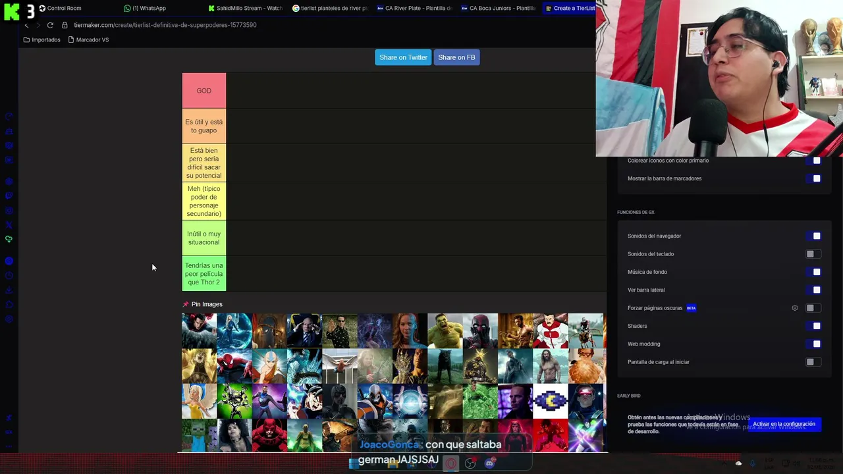Click the yellow 'Está bien pero sería difícil' tier label

tap(204, 163)
